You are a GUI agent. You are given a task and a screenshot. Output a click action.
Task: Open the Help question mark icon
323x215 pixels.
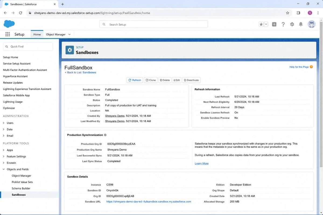point(283,24)
